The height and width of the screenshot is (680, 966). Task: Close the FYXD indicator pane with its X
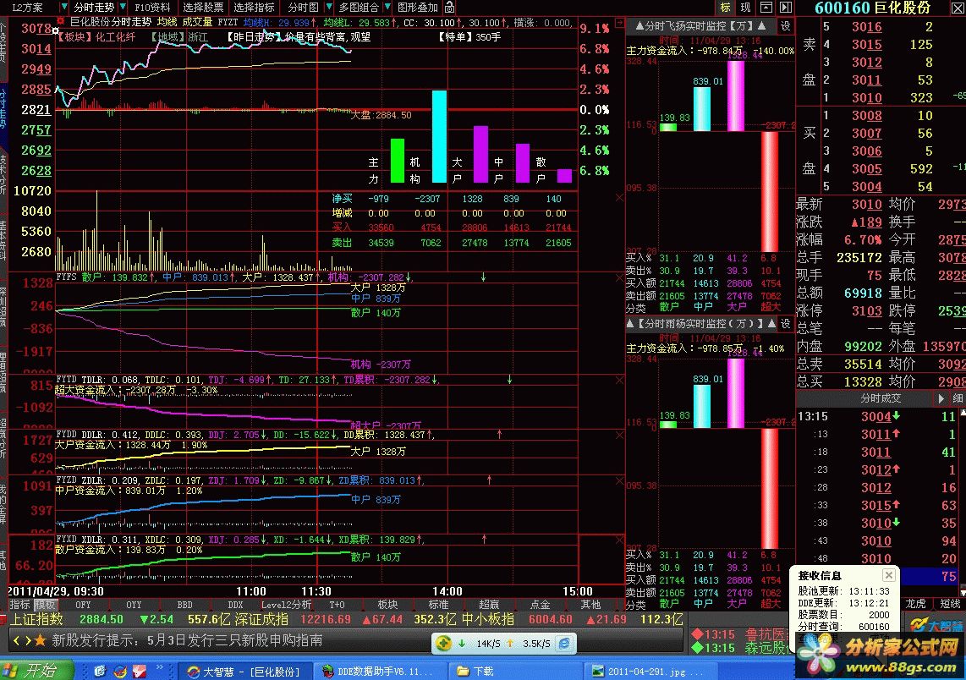point(620,540)
